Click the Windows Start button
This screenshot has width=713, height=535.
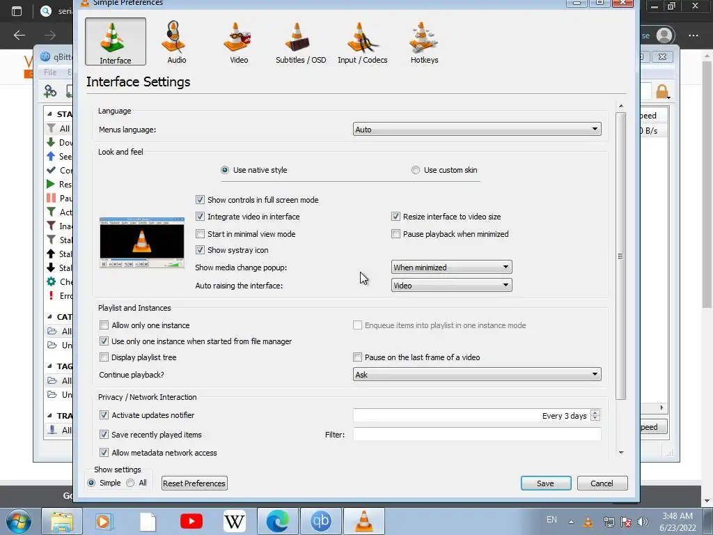(x=18, y=521)
